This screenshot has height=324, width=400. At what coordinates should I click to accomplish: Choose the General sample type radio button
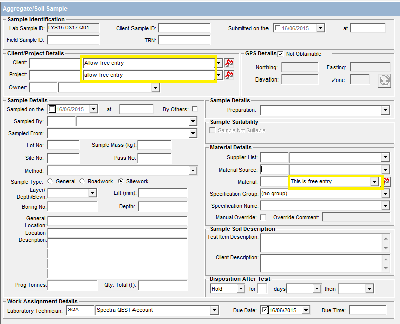click(50, 181)
